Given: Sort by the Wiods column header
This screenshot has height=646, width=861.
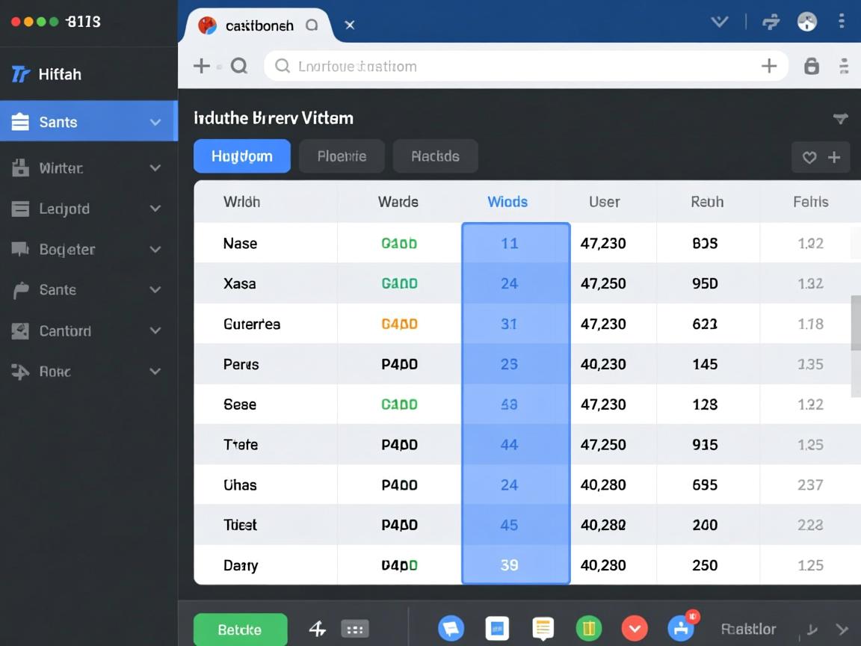Looking at the screenshot, I should (x=507, y=202).
